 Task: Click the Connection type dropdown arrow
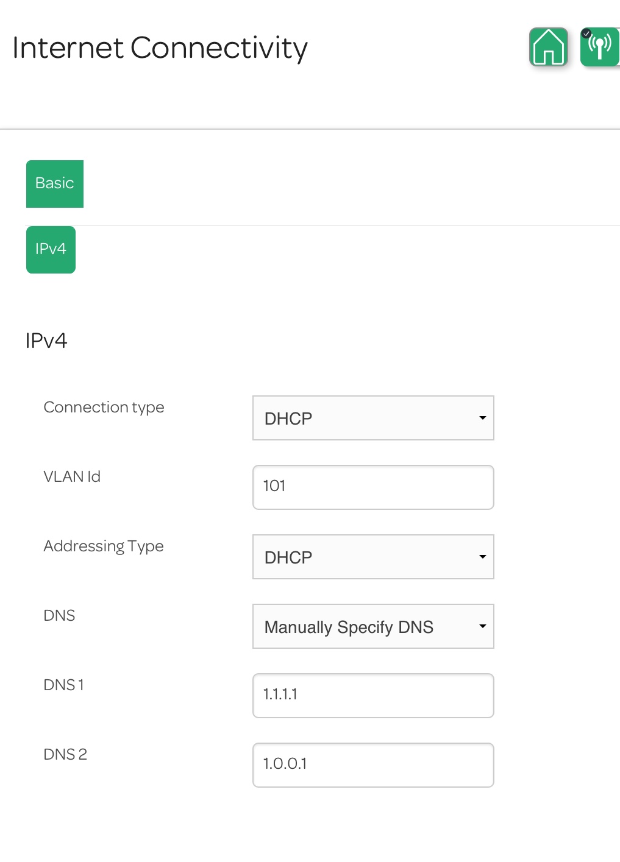[x=482, y=418]
